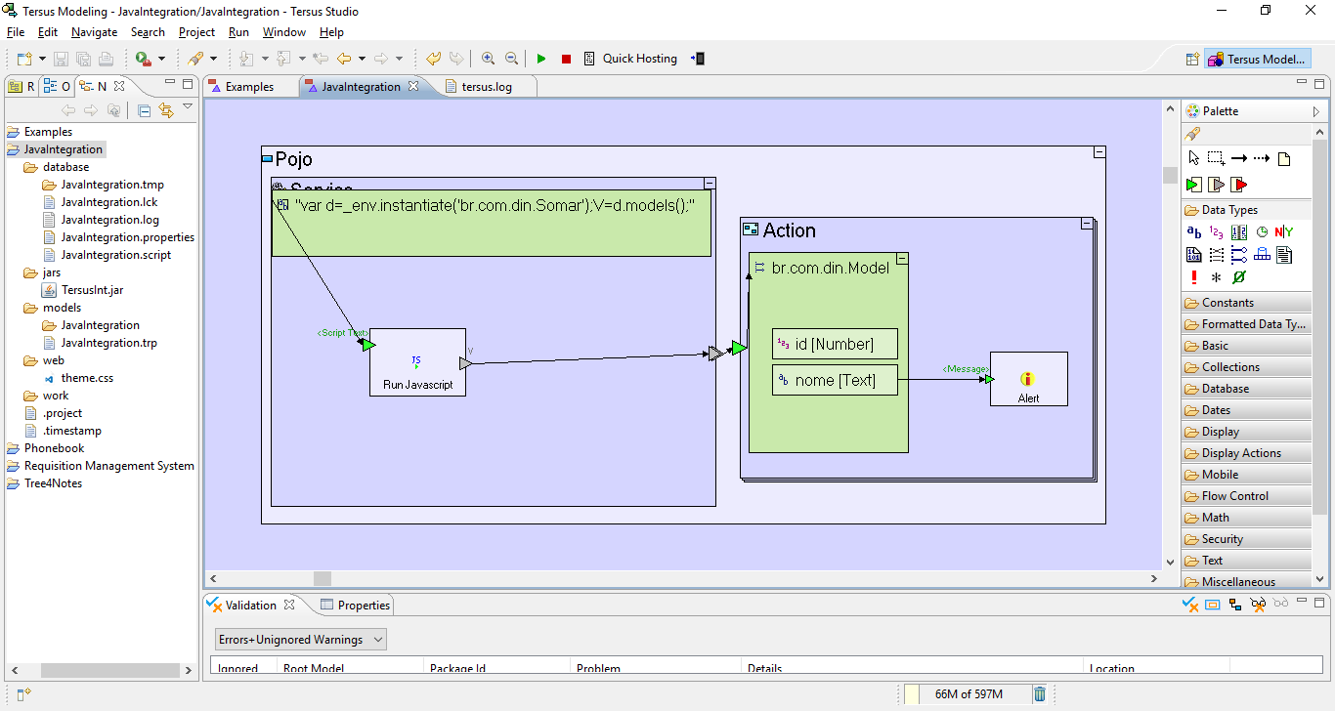Select the Date clock data type icon
The image size is (1335, 711).
(1262, 232)
